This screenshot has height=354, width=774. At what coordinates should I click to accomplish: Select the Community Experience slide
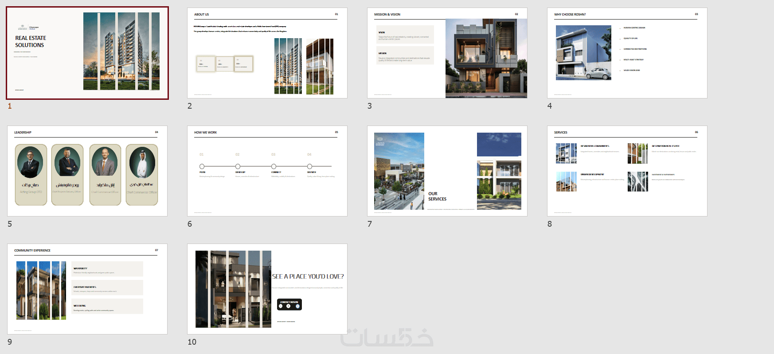tap(87, 289)
